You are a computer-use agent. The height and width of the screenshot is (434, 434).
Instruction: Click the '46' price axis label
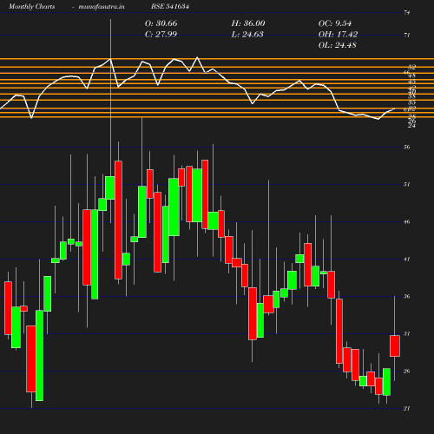[x=407, y=222]
